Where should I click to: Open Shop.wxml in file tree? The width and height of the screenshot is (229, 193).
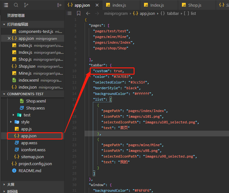pyautogui.click(x=33, y=101)
